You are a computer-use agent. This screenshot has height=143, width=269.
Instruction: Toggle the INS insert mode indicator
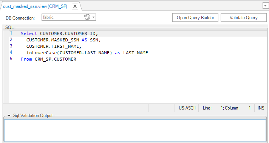261,108
